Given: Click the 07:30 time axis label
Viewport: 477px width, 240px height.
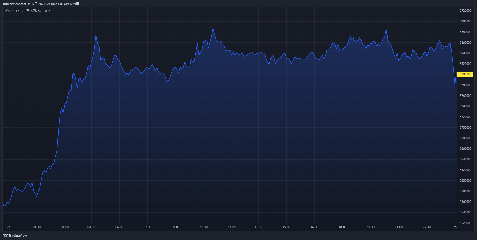Looking at the screenshot, I should (147, 227).
